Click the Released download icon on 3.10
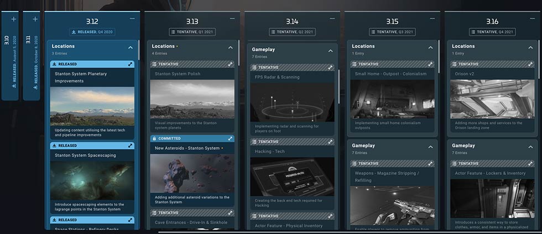Screen dimensions: 542x234 click(14, 86)
